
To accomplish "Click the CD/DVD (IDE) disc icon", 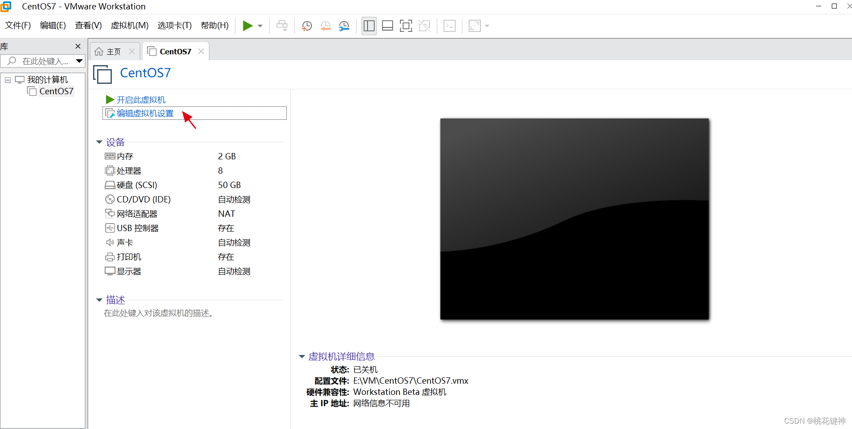I will coord(110,199).
